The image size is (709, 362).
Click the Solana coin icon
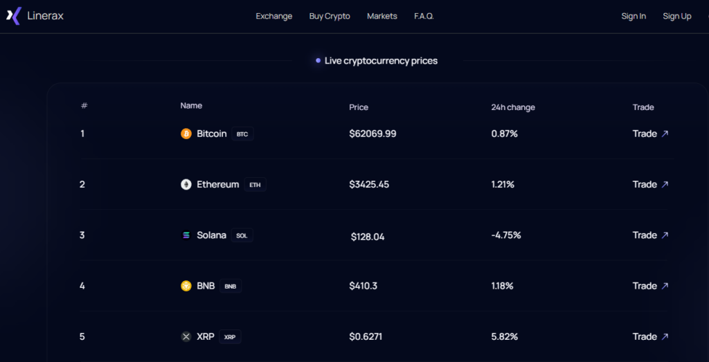(x=186, y=235)
